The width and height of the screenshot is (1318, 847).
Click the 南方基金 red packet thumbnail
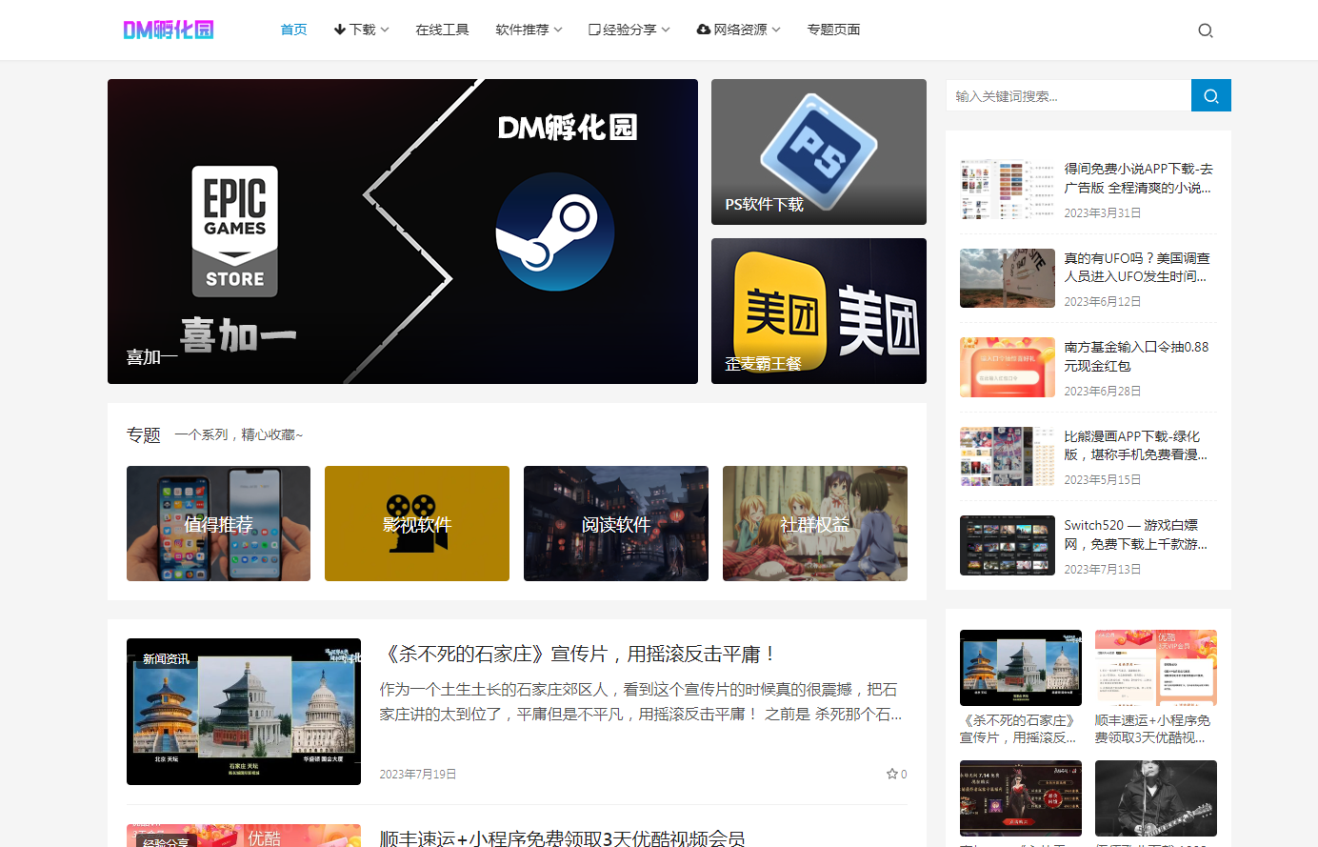pos(1008,367)
